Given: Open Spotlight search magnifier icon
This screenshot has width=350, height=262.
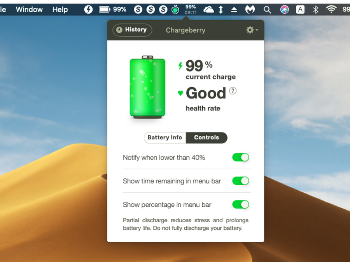Looking at the screenshot, I should 267,10.
